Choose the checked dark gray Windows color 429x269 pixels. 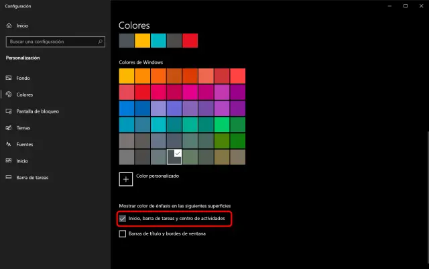click(174, 156)
